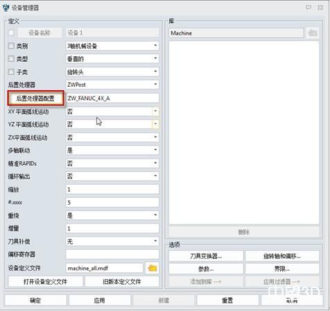
Task: Click the help bubble icon in title bar
Action: (x=309, y=8)
